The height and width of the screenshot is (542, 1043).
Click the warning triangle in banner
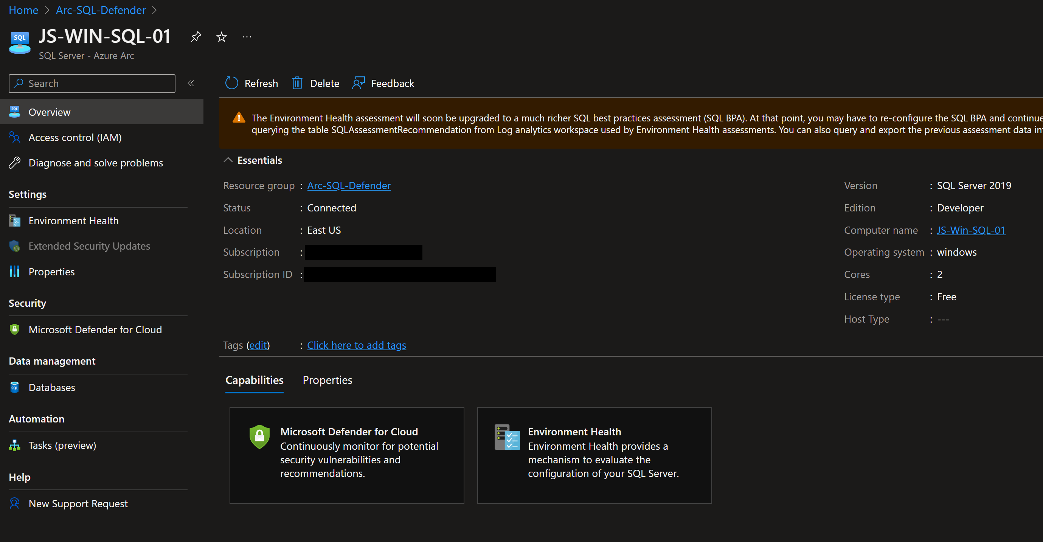point(239,118)
